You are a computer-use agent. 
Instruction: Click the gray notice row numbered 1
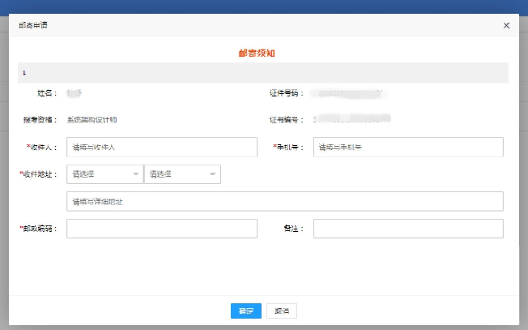[263, 72]
